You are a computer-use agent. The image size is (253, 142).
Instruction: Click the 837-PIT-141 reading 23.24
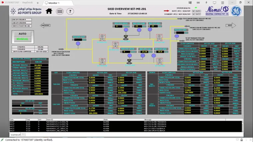[144, 52]
